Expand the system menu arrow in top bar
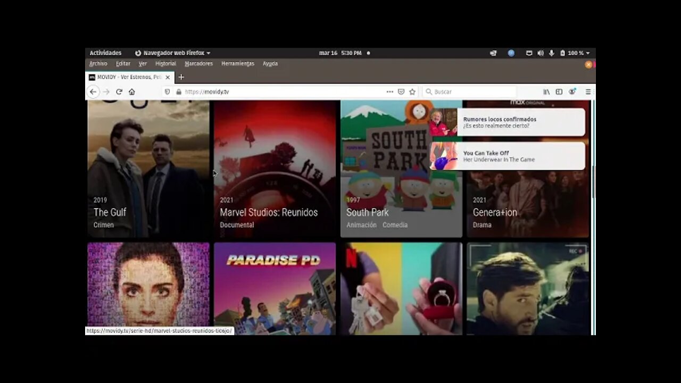 click(x=588, y=53)
